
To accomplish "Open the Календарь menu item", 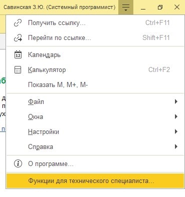I will click(x=95, y=54).
